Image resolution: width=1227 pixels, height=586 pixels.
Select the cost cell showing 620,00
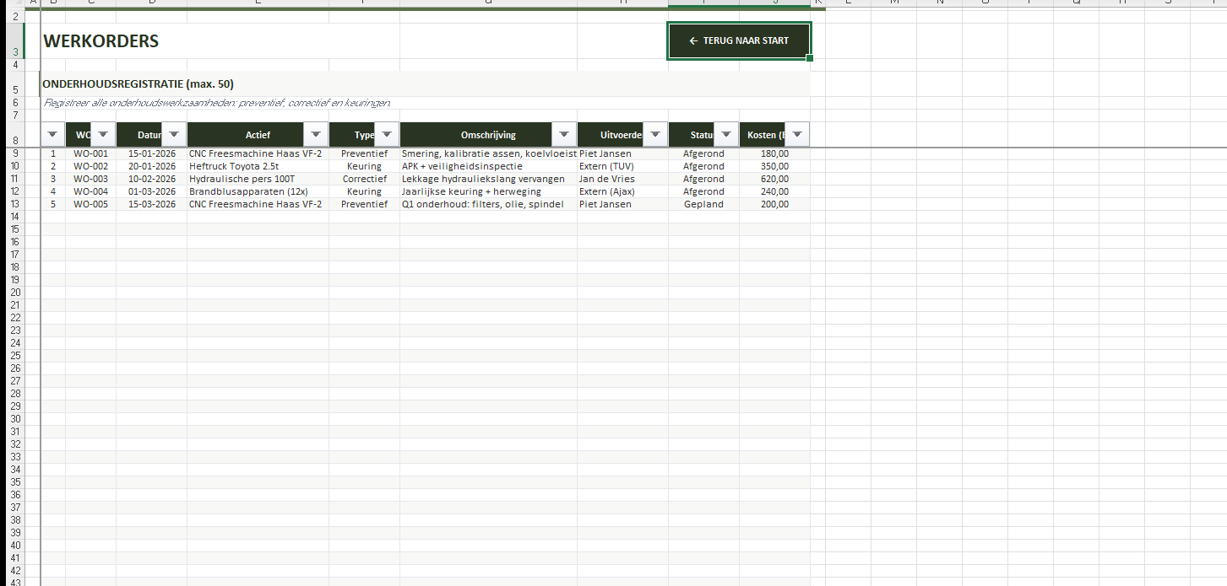tap(774, 179)
